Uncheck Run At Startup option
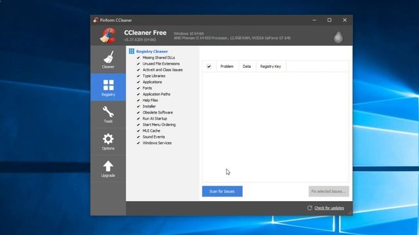The height and width of the screenshot is (235, 419). [138, 119]
